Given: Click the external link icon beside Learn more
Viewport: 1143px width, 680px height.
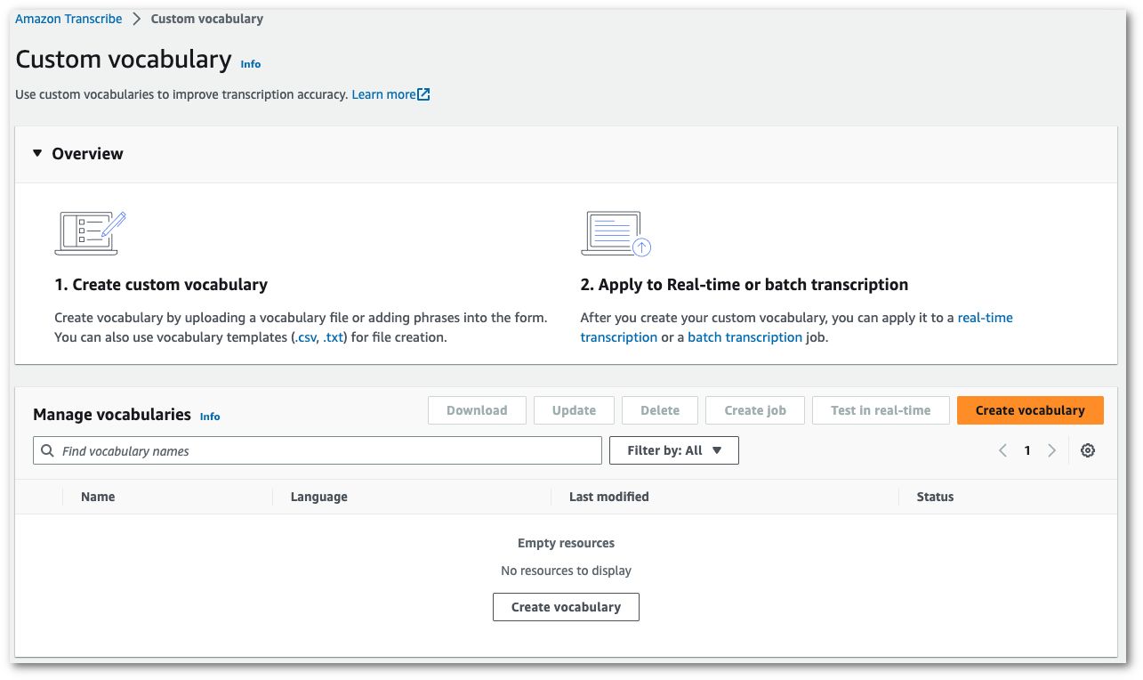Looking at the screenshot, I should (423, 93).
